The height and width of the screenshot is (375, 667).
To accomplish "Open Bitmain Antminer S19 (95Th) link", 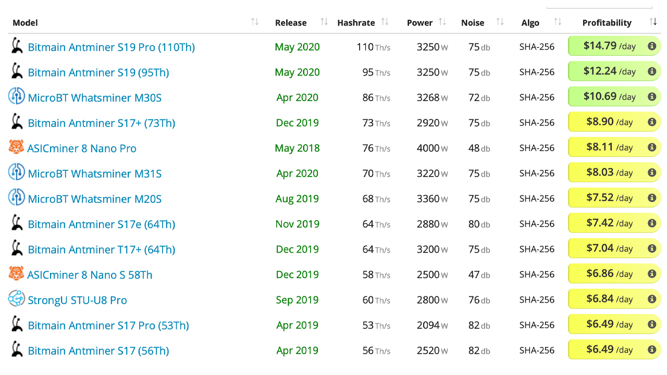I will pyautogui.click(x=98, y=72).
